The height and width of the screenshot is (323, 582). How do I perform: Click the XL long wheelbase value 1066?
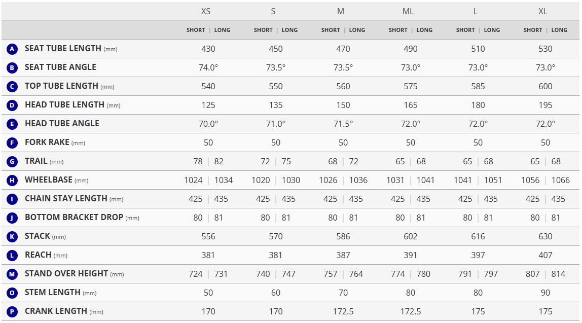tap(561, 180)
